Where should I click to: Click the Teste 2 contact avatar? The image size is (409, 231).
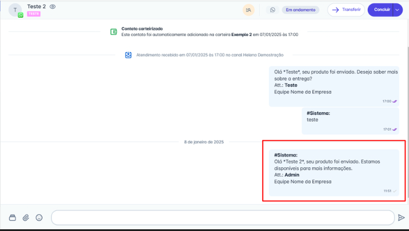(15, 10)
